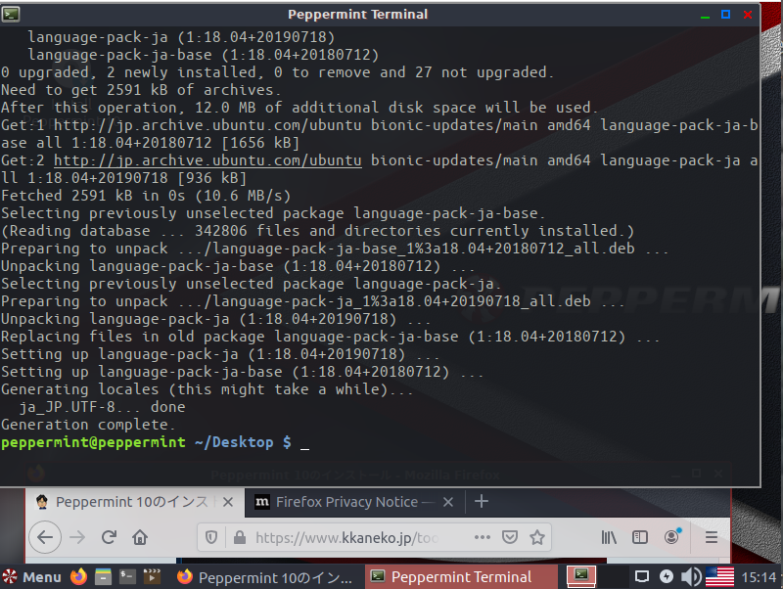Click Firefox forward arrow button
This screenshot has height=589, width=783.
click(77, 537)
